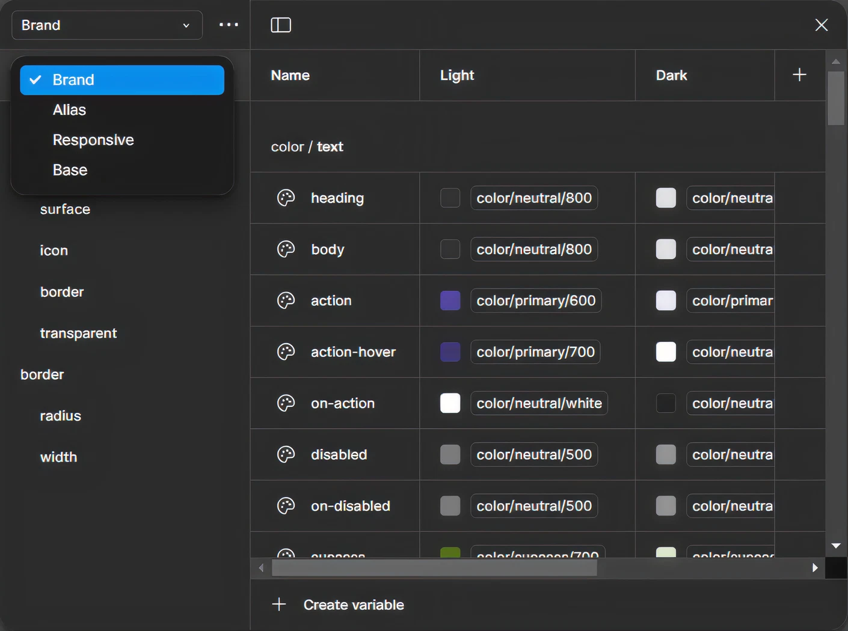The height and width of the screenshot is (631, 848).
Task: Open the Brand collection dropdown
Action: pos(107,25)
